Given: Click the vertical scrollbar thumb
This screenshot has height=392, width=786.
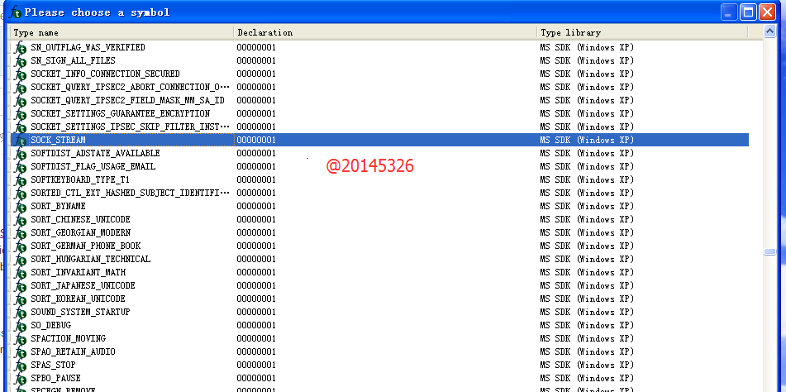Looking at the screenshot, I should pos(769,252).
